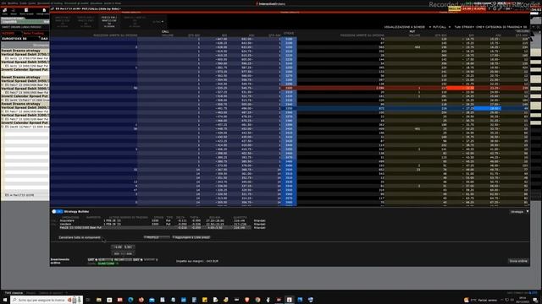Click the second icon in TWS toolbar
This screenshot has width=542, height=304.
[14, 11]
